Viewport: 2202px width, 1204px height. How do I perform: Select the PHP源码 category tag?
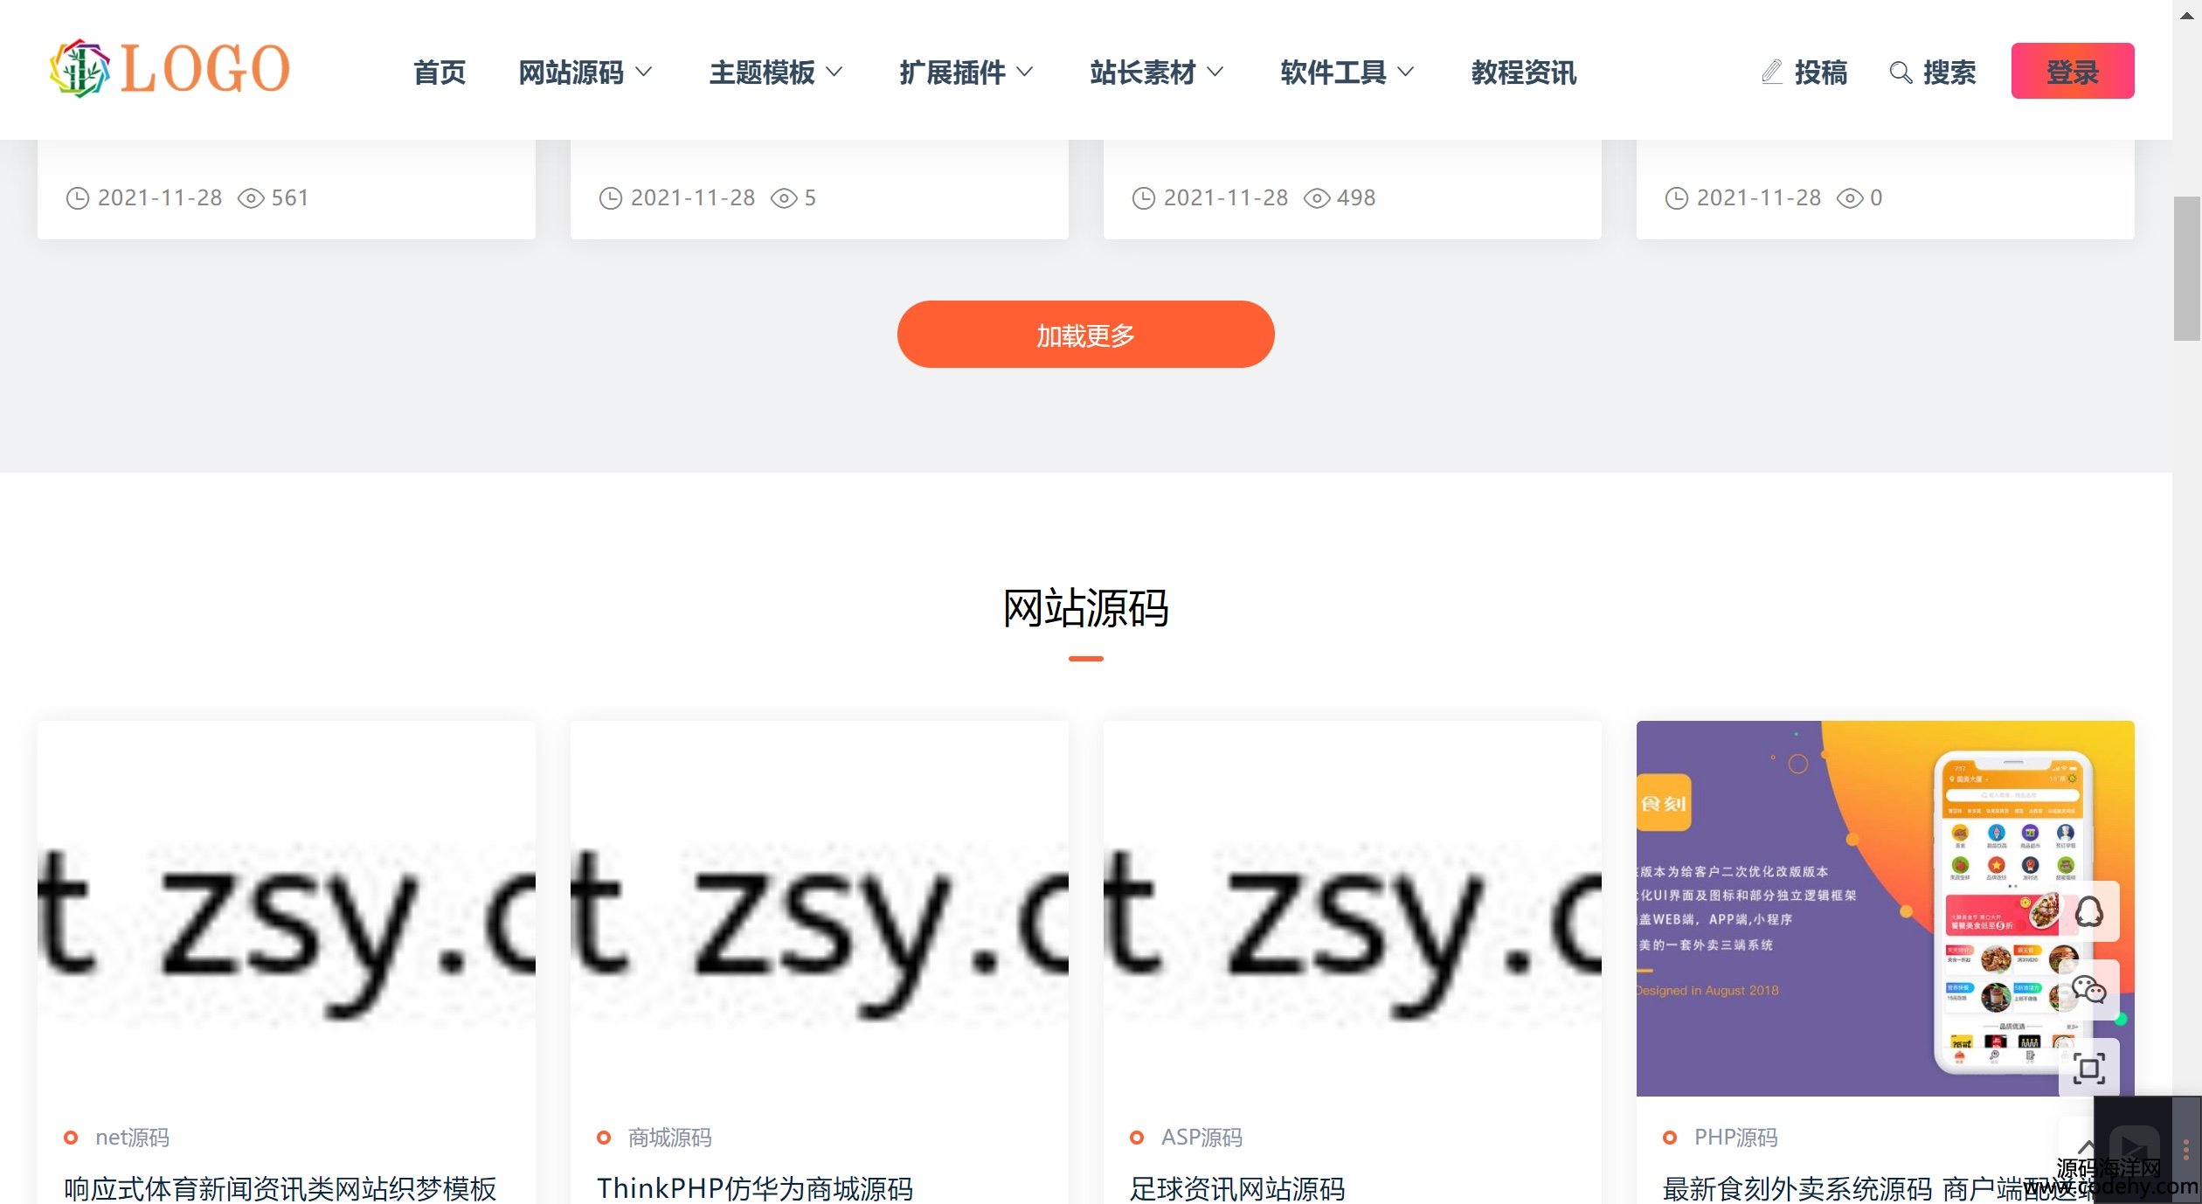click(1735, 1138)
